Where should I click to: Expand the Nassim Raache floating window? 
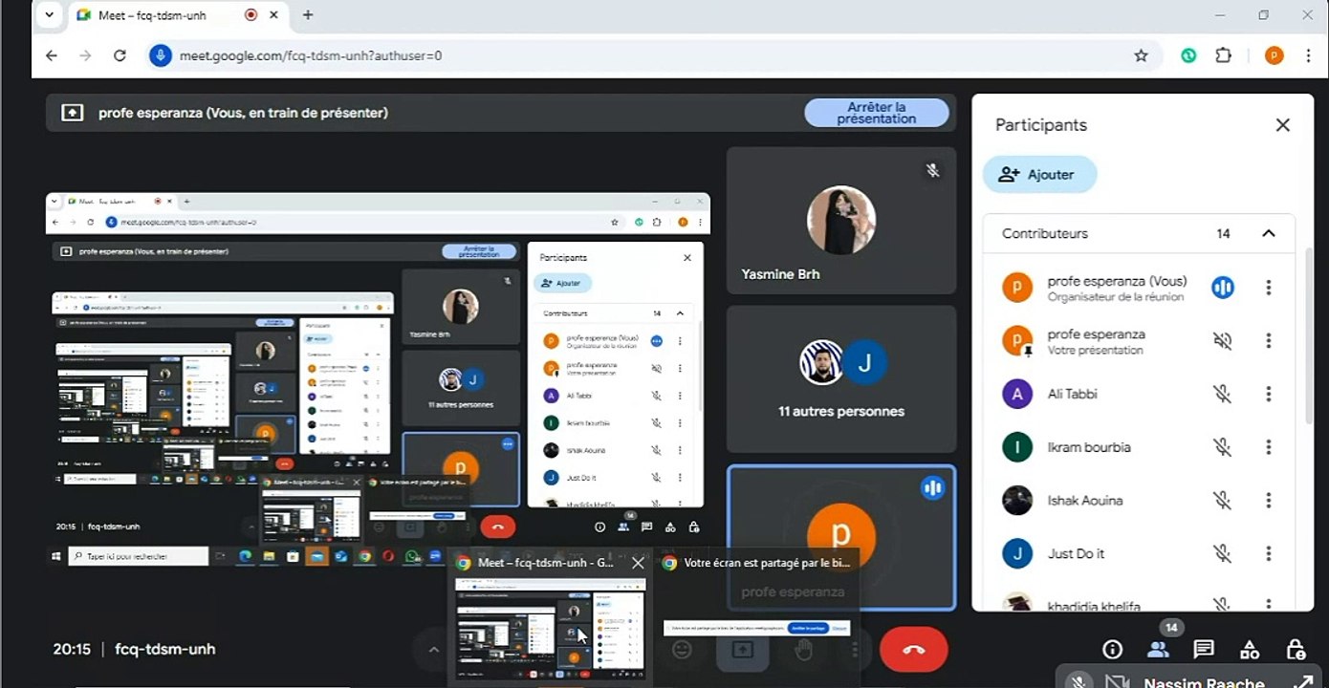tap(1302, 683)
